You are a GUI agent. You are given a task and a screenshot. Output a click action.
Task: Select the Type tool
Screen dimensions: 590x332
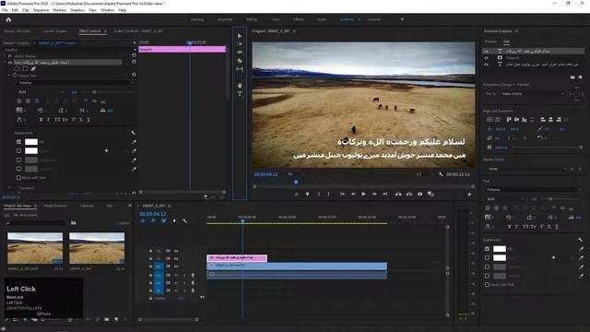coord(240,94)
